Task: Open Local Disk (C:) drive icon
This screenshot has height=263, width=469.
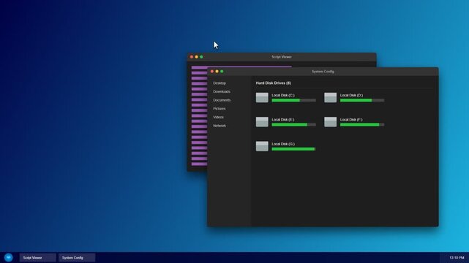Action: click(262, 98)
